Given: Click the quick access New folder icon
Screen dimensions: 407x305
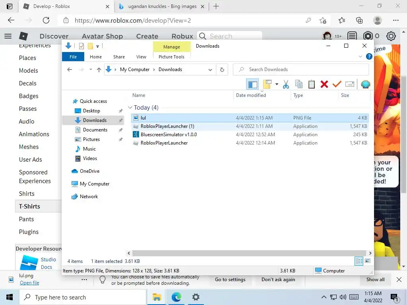Looking at the screenshot, I should [90, 46].
